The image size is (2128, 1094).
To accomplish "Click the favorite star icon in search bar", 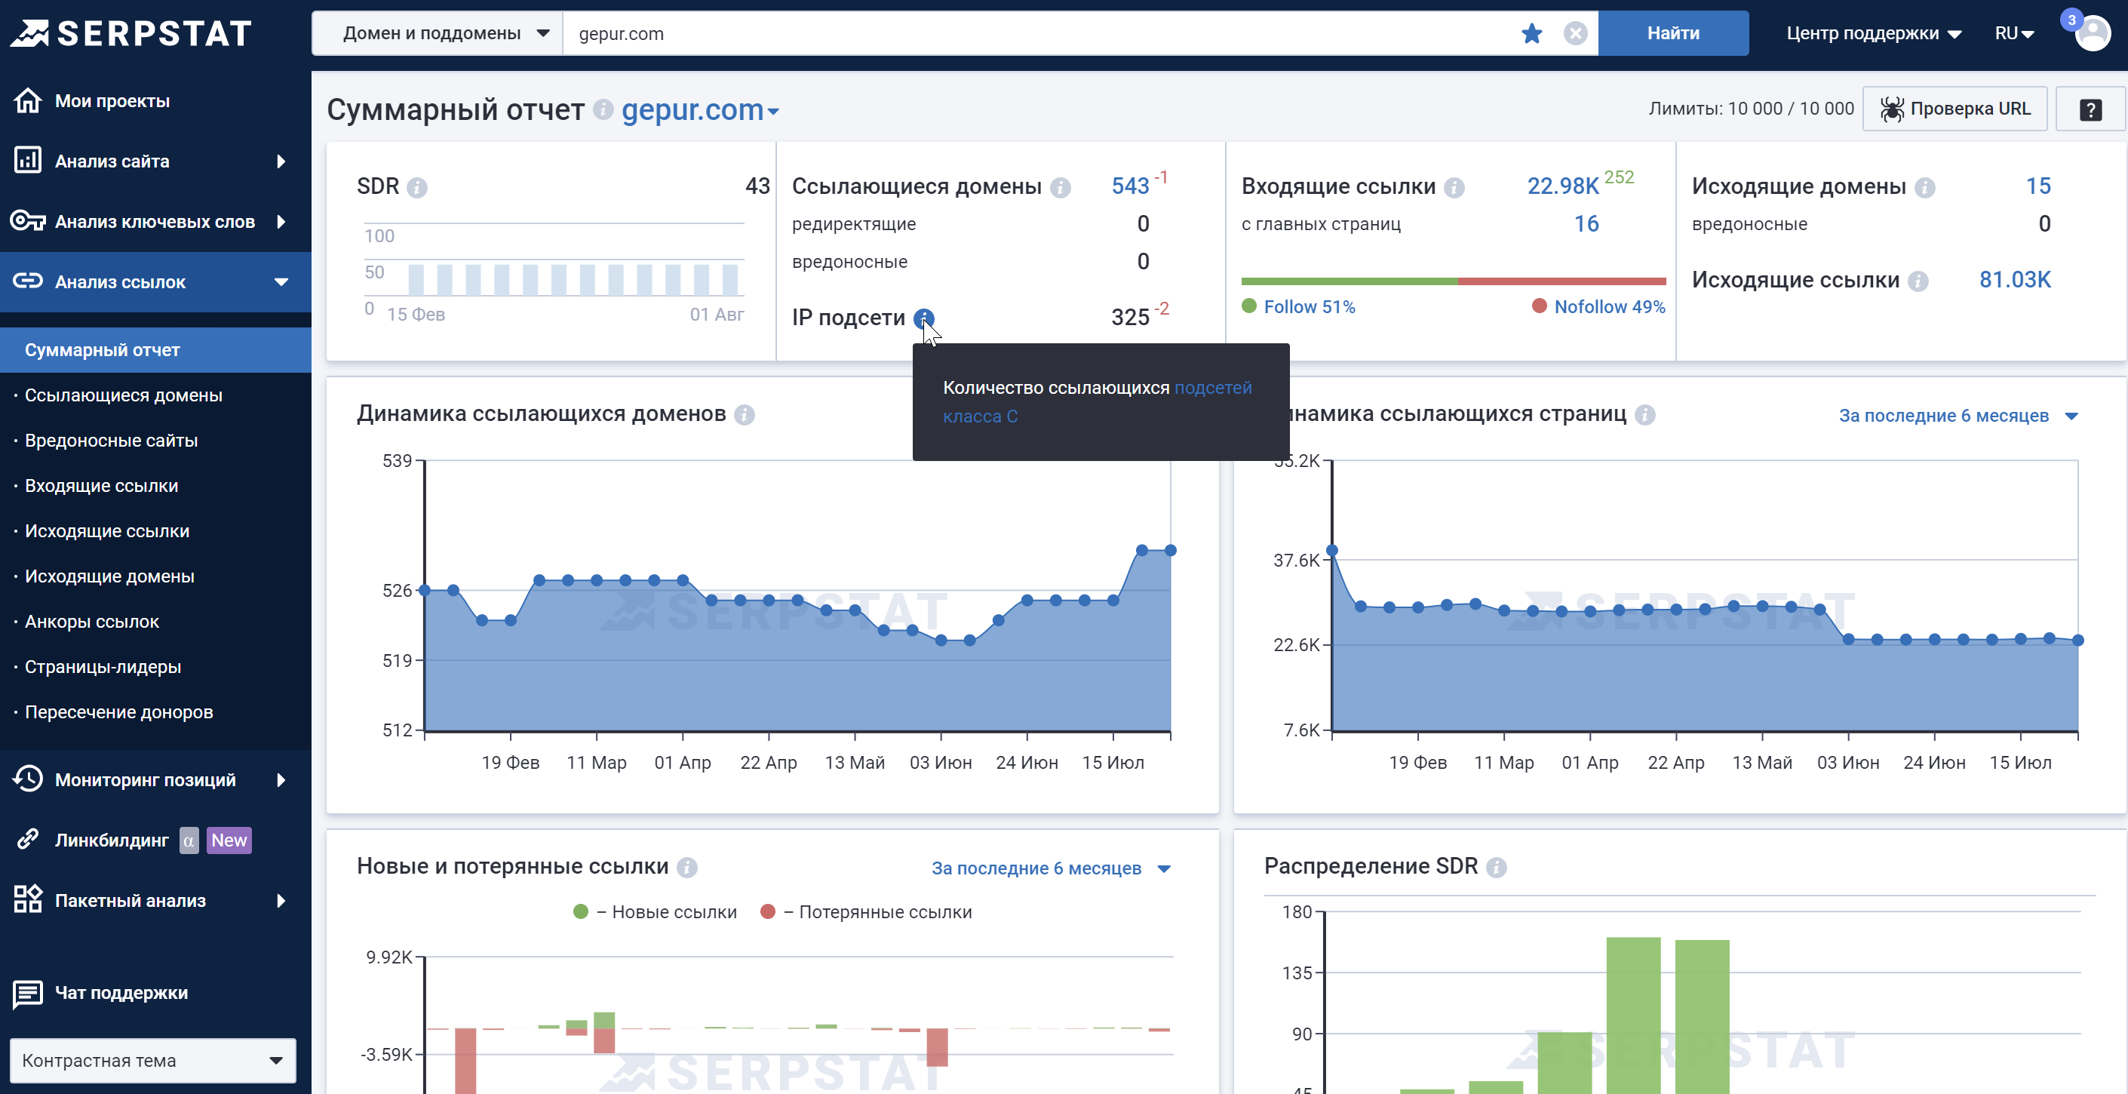I will (x=1531, y=33).
